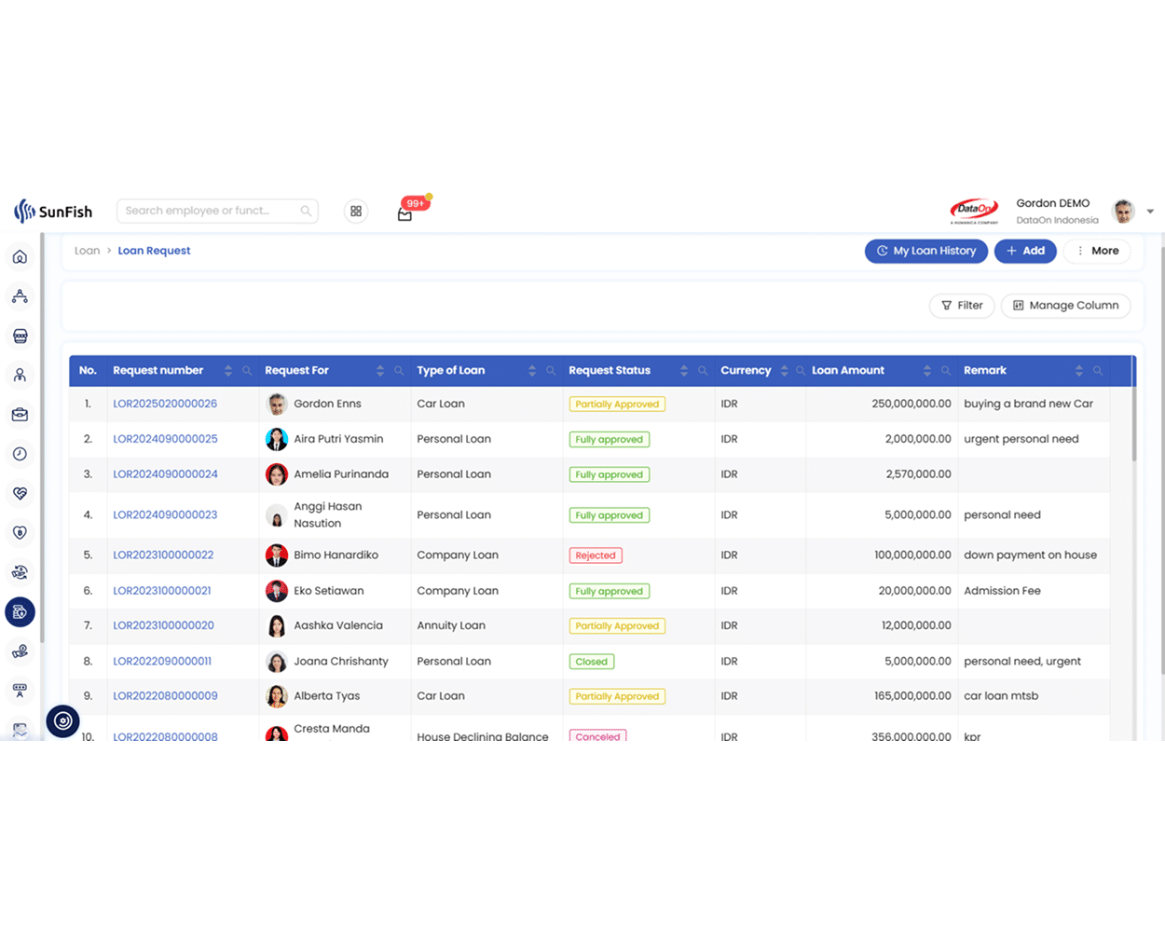Open the Time management clock icon in sidebar
This screenshot has height=932, width=1165.
(x=20, y=454)
